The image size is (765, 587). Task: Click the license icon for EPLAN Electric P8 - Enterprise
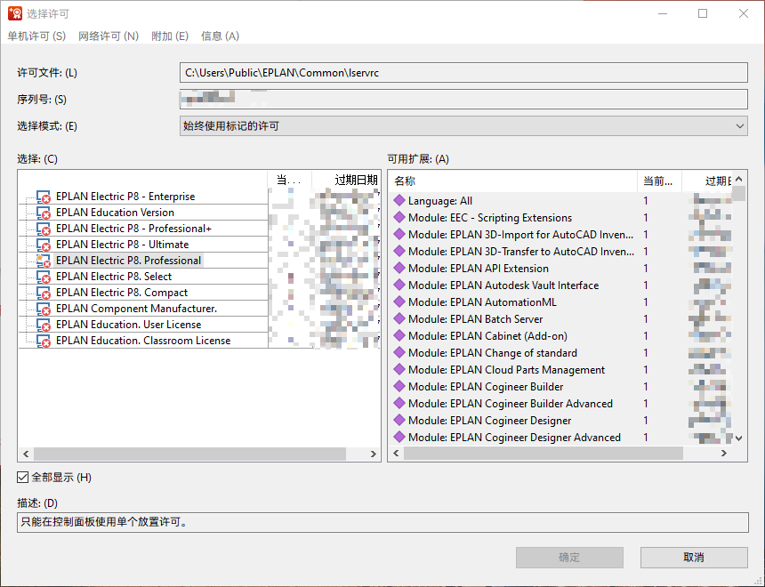point(44,197)
